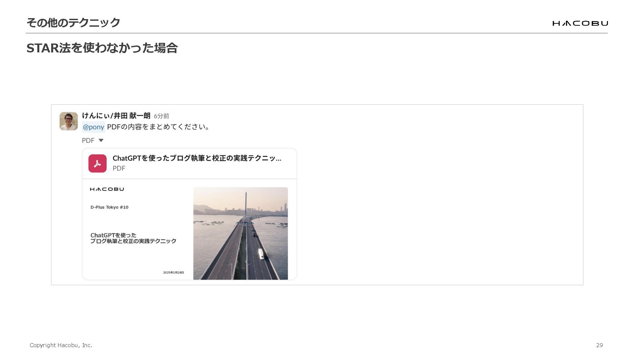Screen dimensions: 634x356
Task: Select the subtitle STAR法を使わなかった場合
Action: [102, 48]
